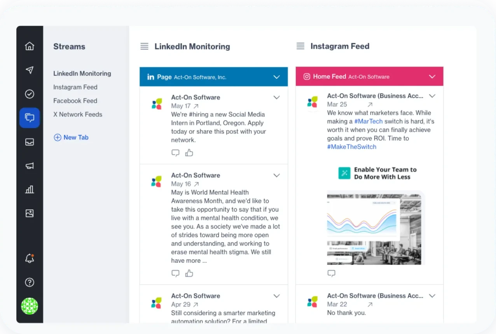The width and height of the screenshot is (496, 334).
Task: Open the Mar 25 post image
Action: pyautogui.click(x=375, y=213)
